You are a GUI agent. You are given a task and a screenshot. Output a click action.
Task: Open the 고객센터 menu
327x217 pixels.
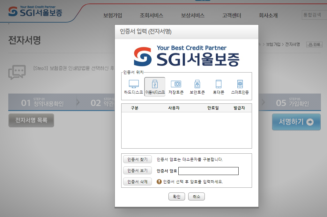point(232,15)
